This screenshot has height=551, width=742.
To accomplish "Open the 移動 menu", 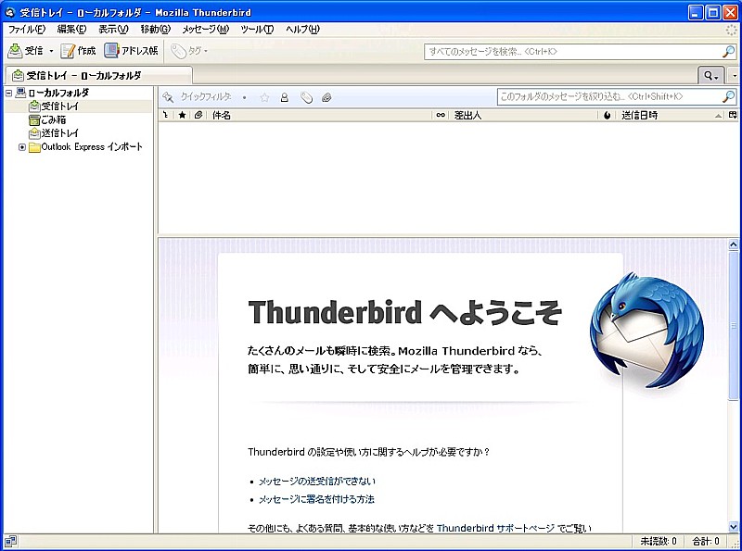I will click(155, 30).
